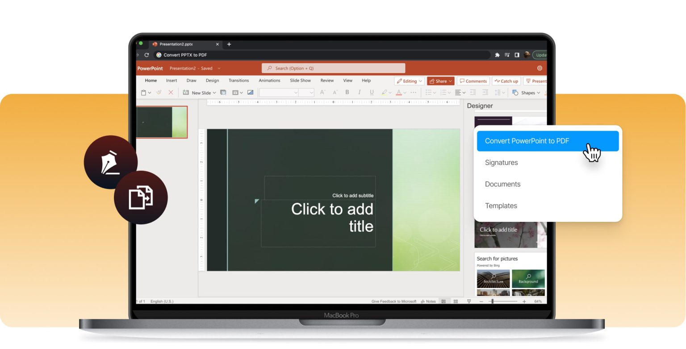Start Slide Show from status bar presenter icon

tap(469, 301)
